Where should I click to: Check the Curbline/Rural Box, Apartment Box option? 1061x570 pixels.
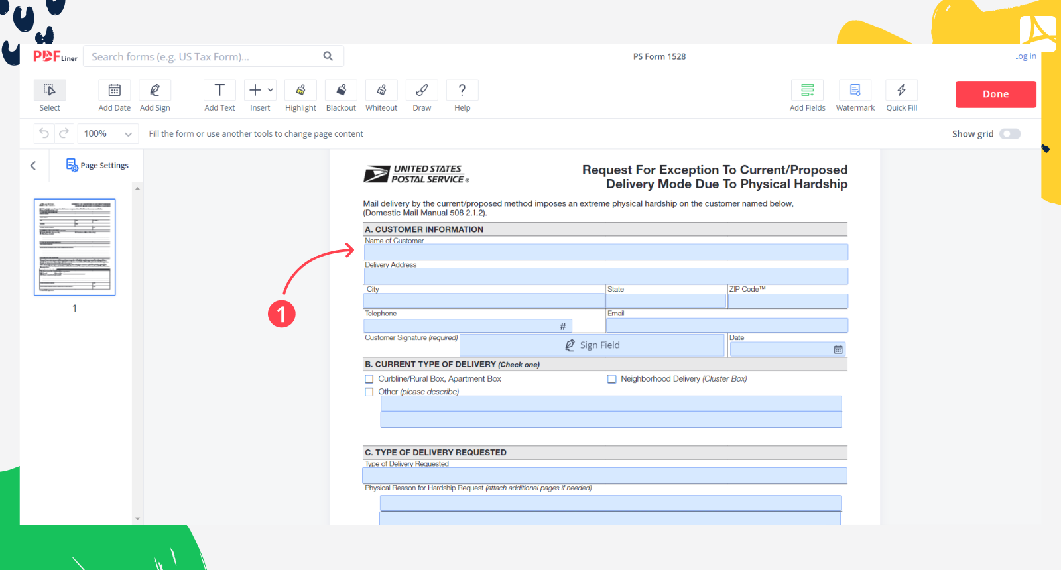tap(369, 379)
